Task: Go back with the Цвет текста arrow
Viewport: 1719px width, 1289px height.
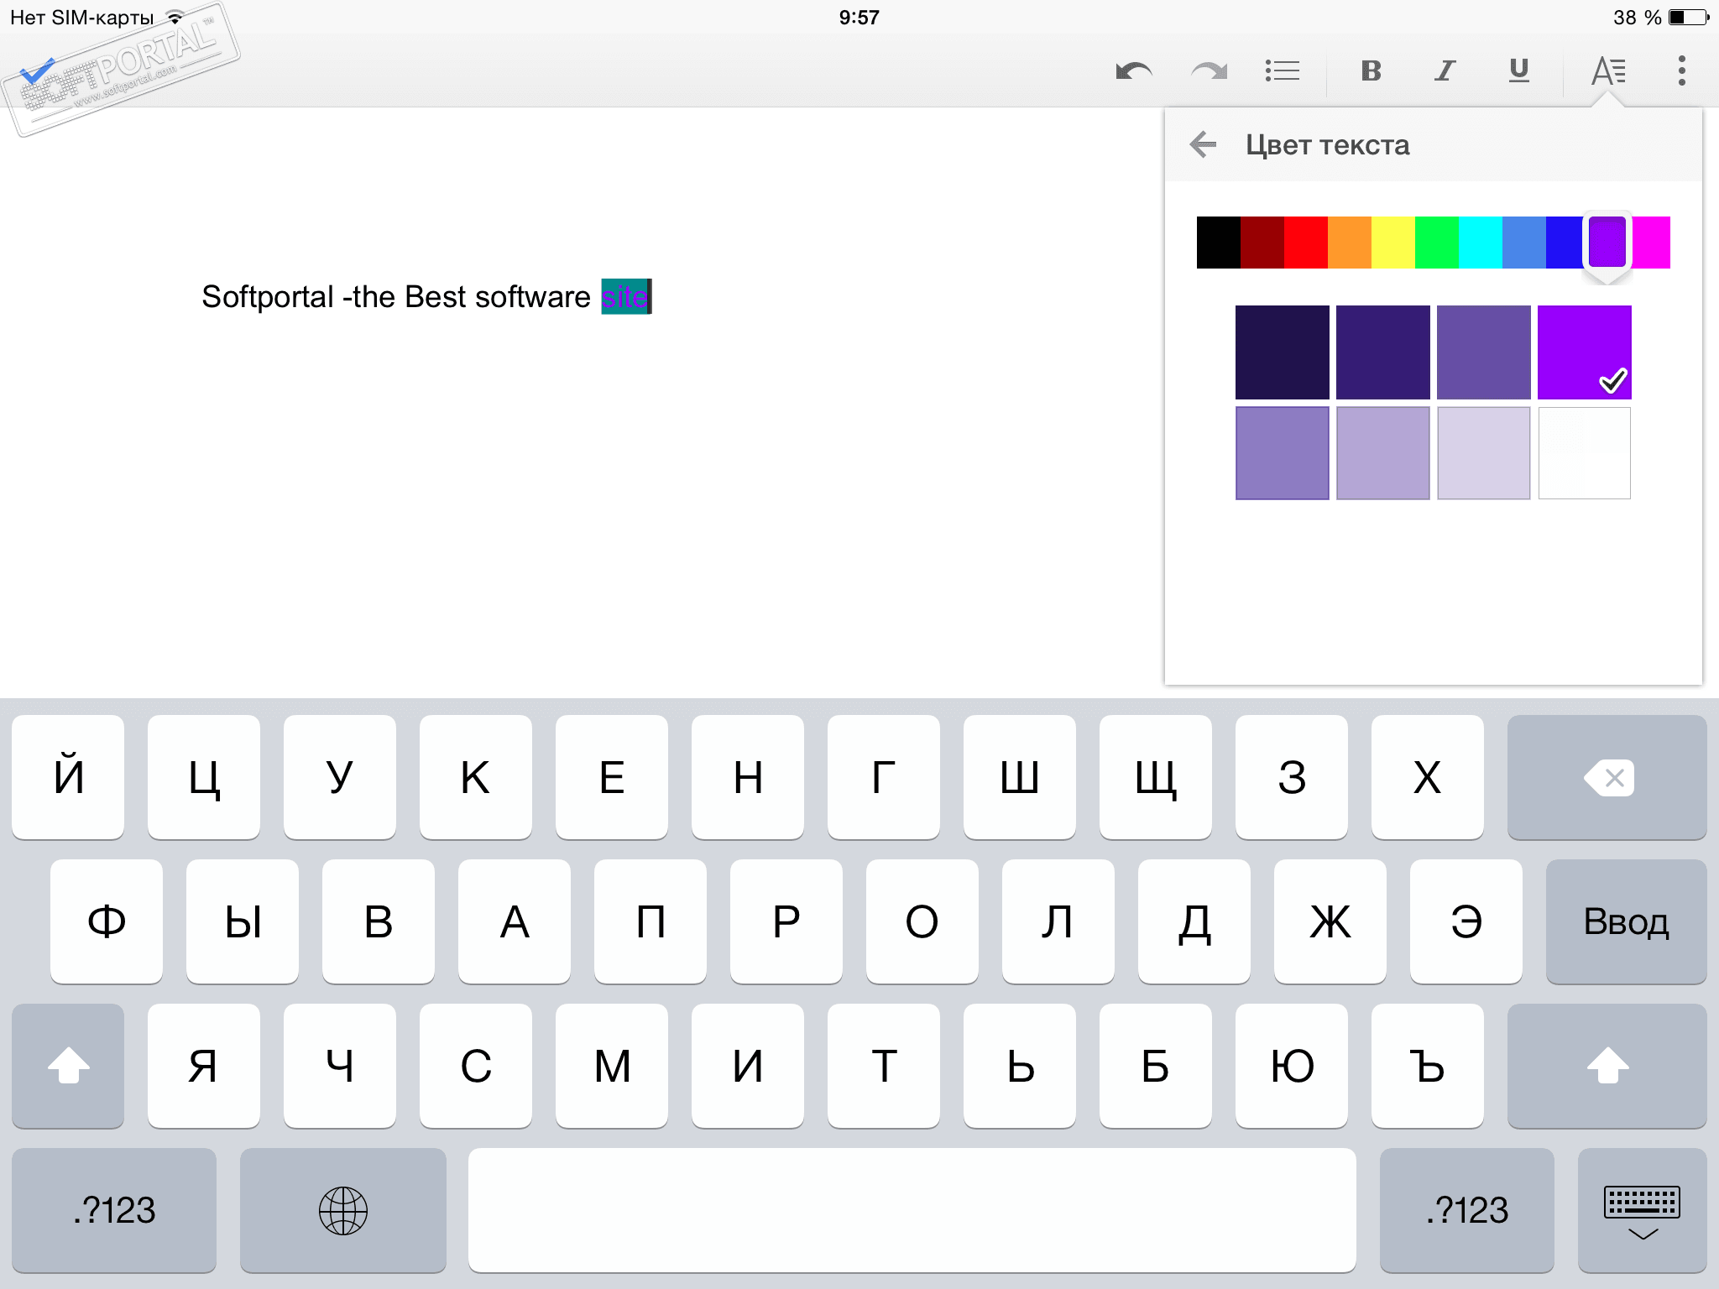Action: click(1203, 144)
